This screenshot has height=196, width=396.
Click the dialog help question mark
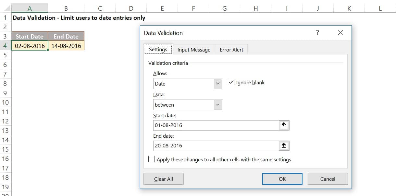(317, 33)
